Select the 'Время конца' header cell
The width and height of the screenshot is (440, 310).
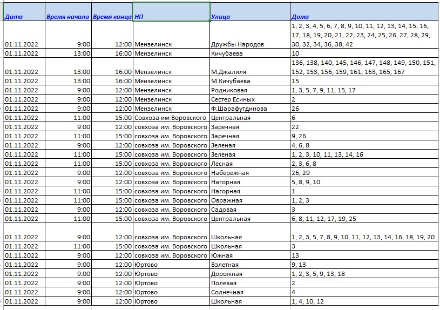[x=112, y=12]
